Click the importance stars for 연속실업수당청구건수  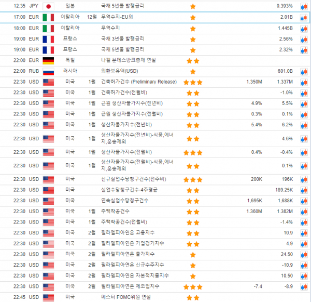click(193, 201)
